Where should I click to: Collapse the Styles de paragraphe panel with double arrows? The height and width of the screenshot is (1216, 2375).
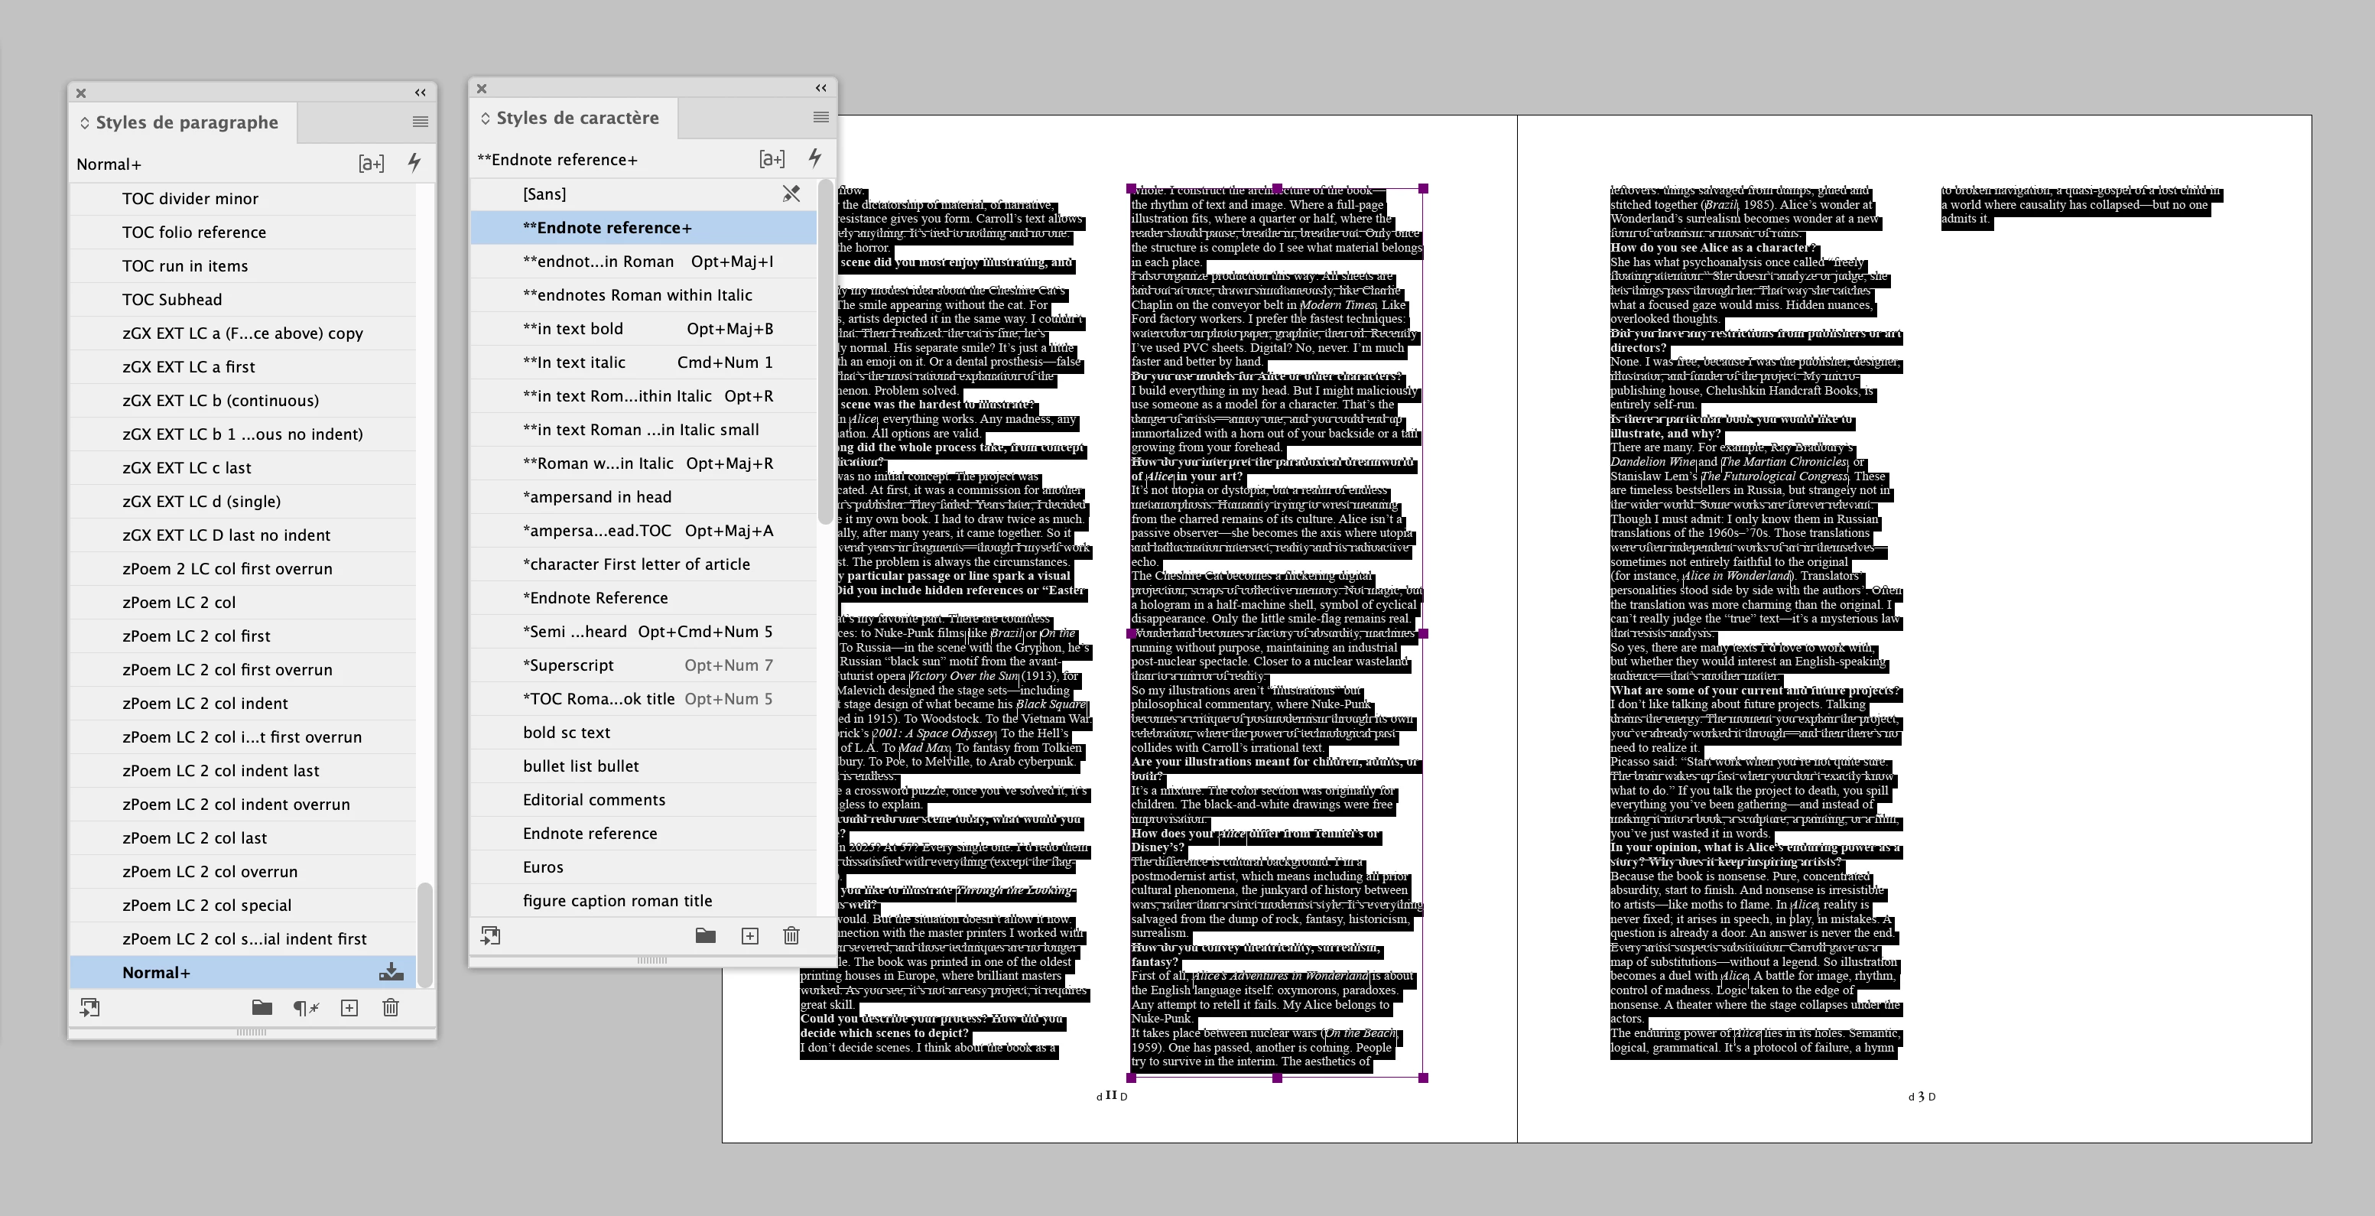pos(421,93)
